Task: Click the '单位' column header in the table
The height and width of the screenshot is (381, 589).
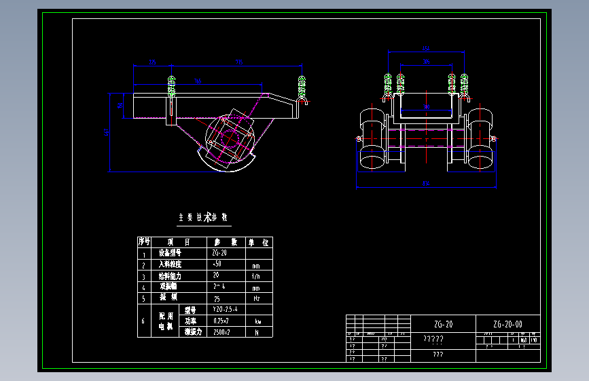Action: [x=259, y=243]
